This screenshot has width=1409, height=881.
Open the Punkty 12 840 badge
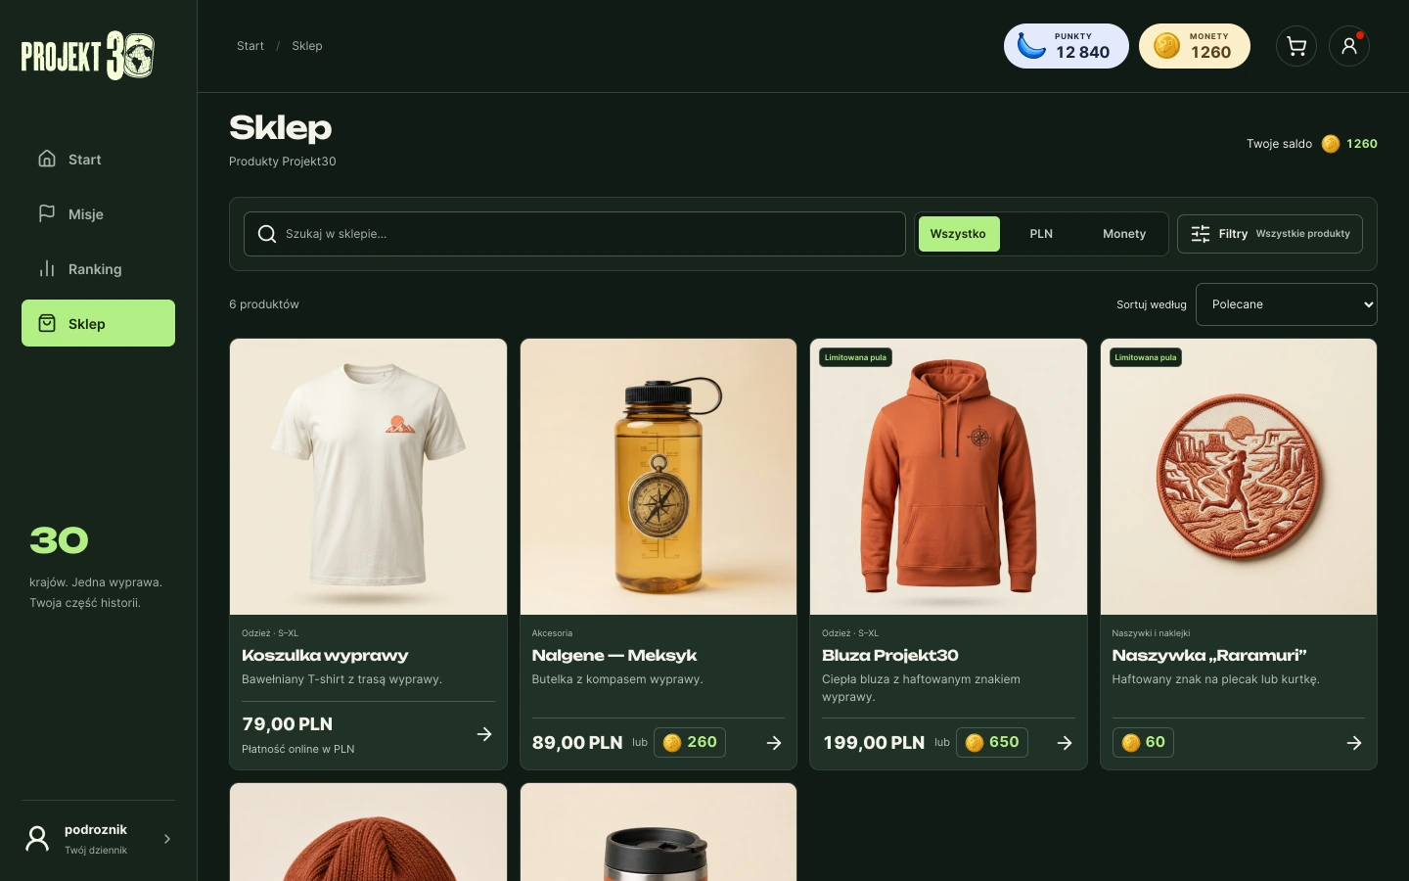coord(1067,46)
